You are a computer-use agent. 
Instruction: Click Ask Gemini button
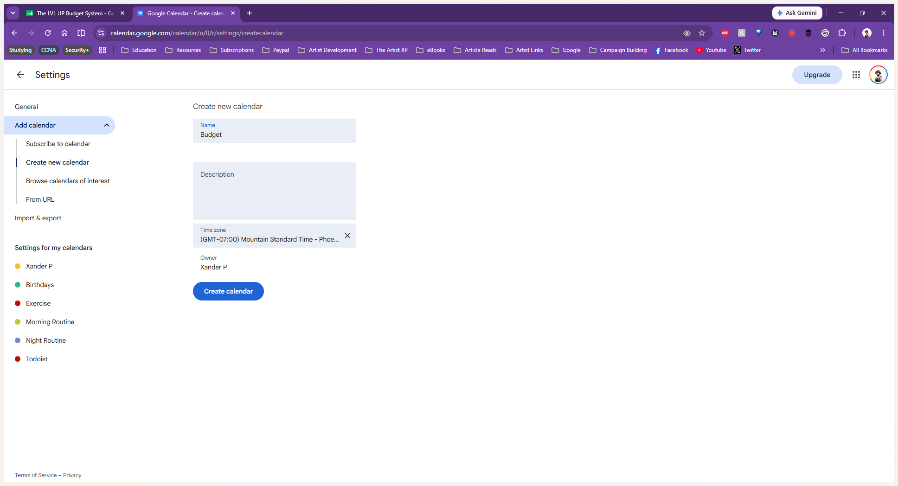[797, 13]
